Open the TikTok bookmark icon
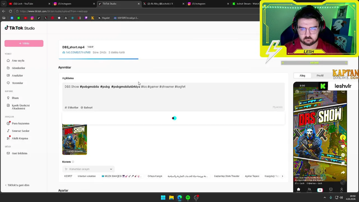 (x=39, y=18)
